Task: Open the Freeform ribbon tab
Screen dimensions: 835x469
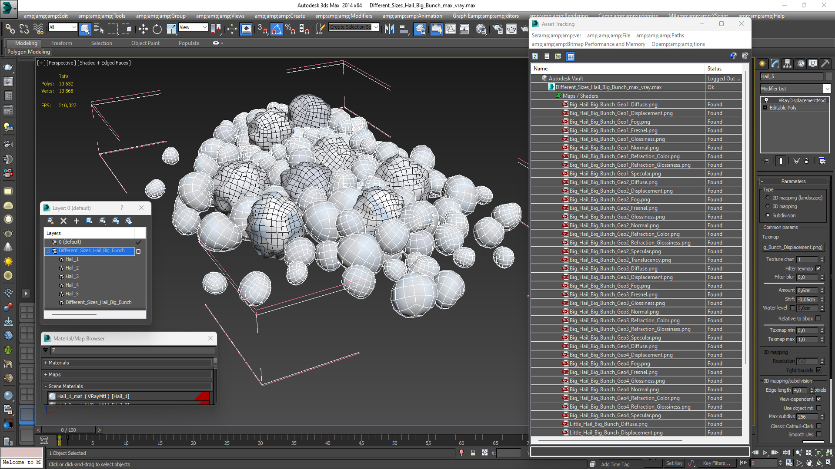Action: (x=62, y=43)
